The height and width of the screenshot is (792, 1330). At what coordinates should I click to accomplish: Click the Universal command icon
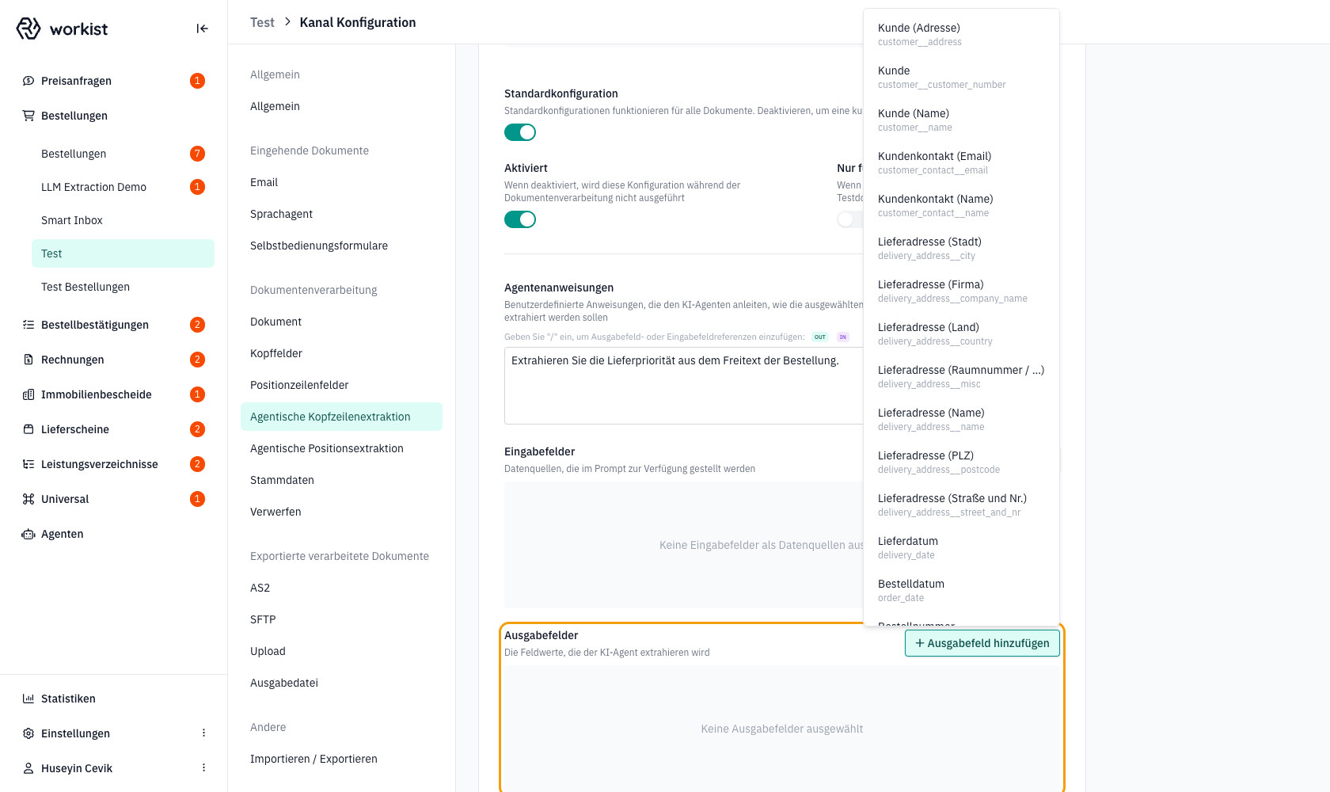(x=28, y=499)
